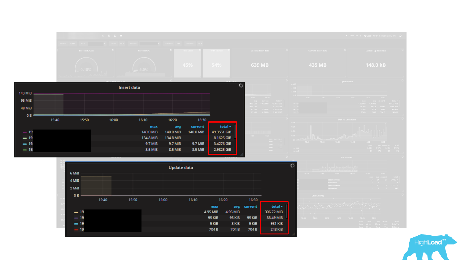Click the 639 MB fetch data value
Image resolution: width=463 pixels, height=260 pixels.
(260, 65)
